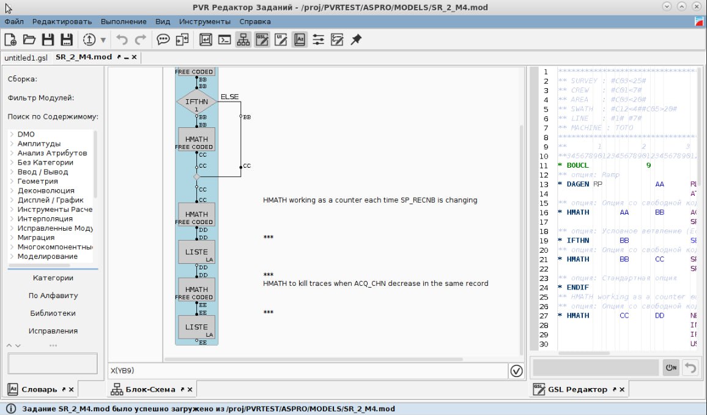Open the dropdown arrow beside upload icon
Image resolution: width=707 pixels, height=415 pixels.
103,40
